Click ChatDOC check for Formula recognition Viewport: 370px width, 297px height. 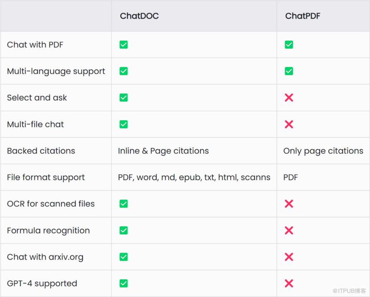tap(123, 231)
